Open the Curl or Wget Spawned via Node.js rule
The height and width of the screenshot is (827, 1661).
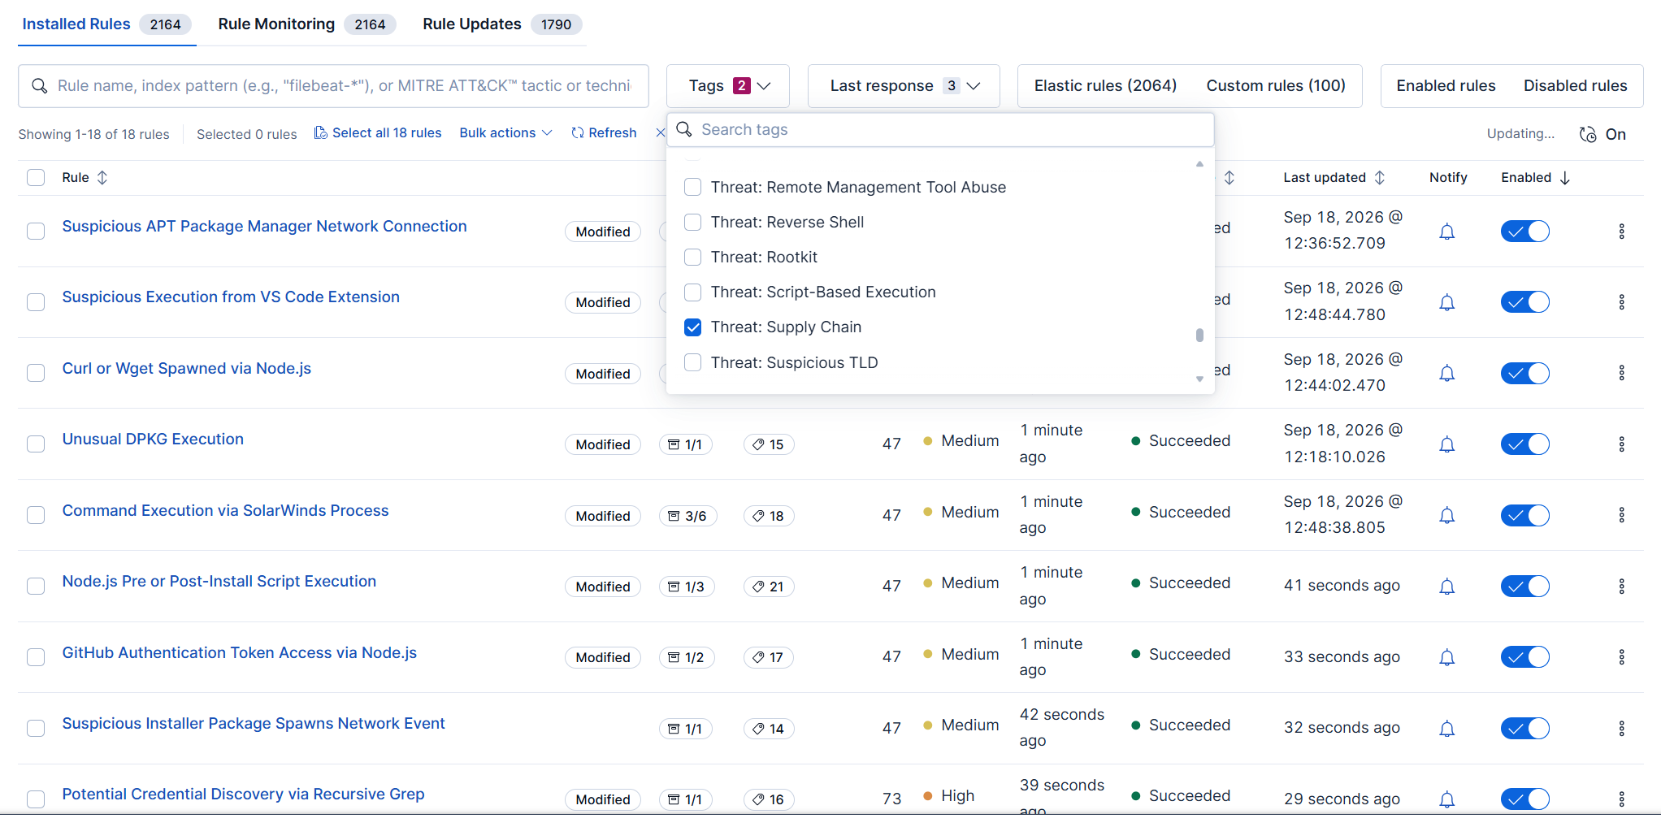pos(187,369)
